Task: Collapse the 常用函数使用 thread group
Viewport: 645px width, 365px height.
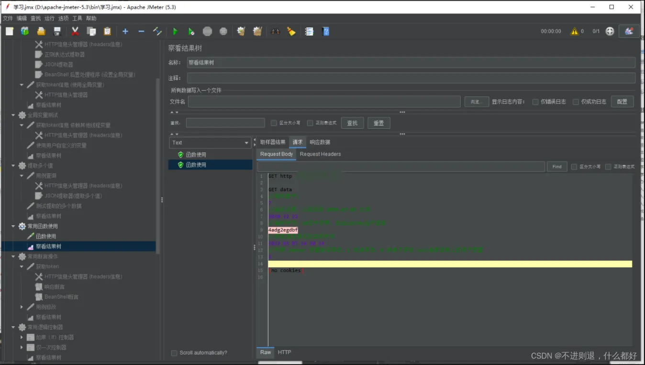Action: [x=13, y=226]
